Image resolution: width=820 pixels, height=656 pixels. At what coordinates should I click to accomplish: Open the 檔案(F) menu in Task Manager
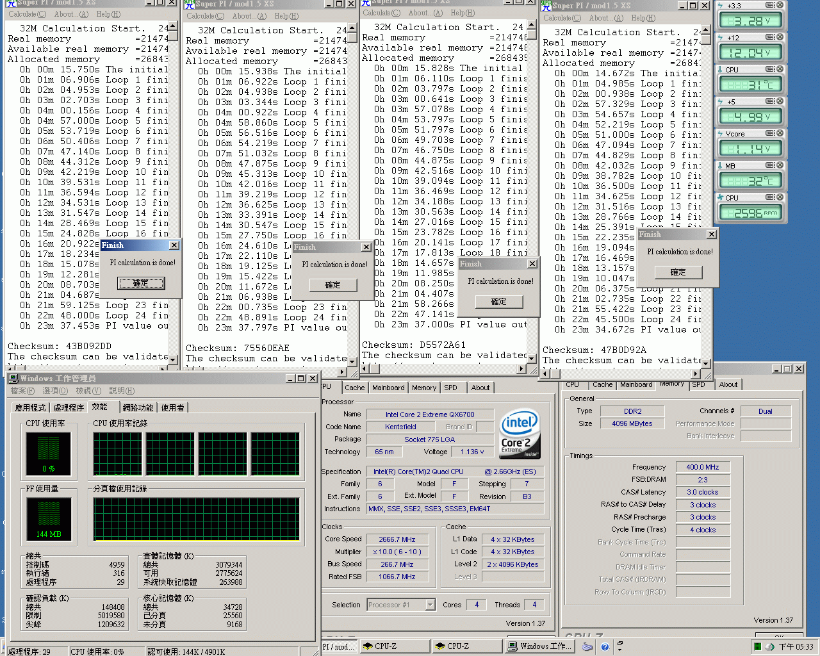(23, 391)
